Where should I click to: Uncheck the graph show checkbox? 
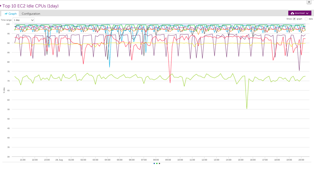[x=294, y=19]
